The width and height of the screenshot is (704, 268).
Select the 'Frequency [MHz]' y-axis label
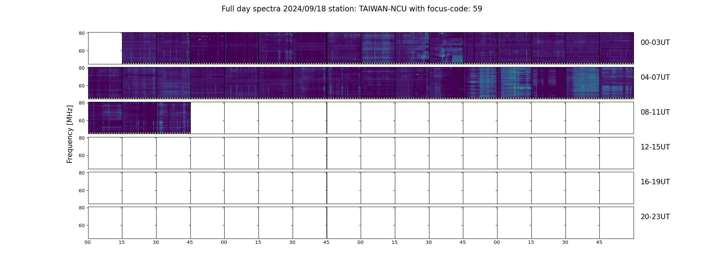pos(70,134)
